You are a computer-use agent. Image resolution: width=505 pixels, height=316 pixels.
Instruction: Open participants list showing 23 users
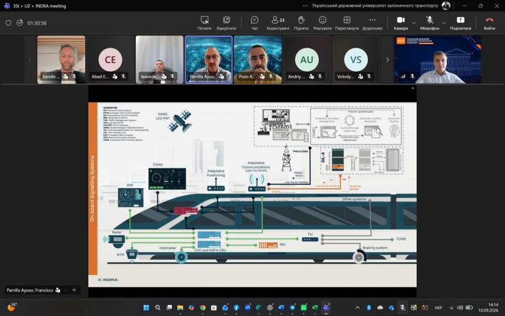click(278, 23)
